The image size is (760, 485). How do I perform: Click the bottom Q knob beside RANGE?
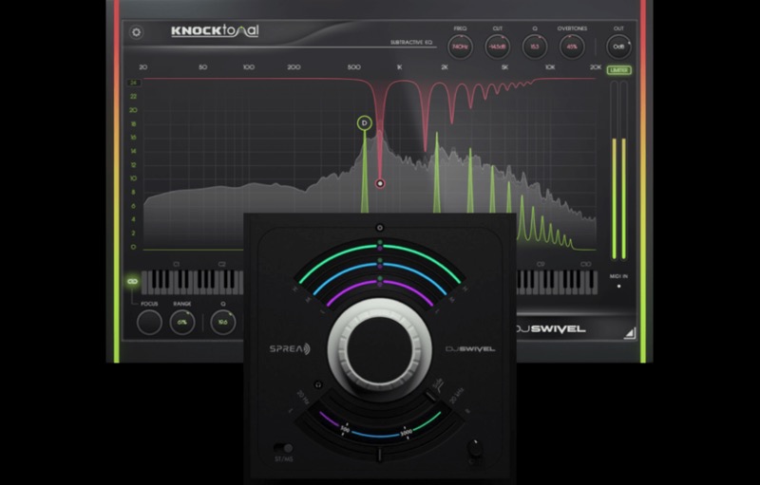224,322
